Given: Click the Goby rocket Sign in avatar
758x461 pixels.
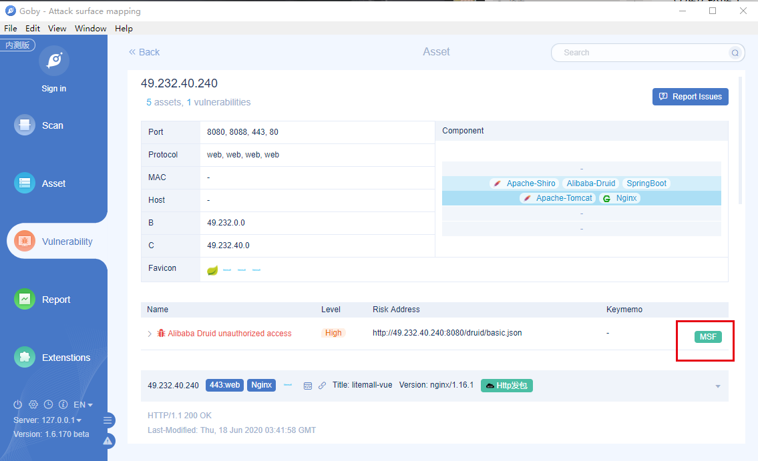Looking at the screenshot, I should coord(54,61).
